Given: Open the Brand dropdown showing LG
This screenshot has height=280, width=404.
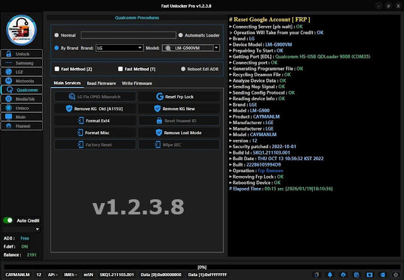Looking at the screenshot, I should point(119,48).
